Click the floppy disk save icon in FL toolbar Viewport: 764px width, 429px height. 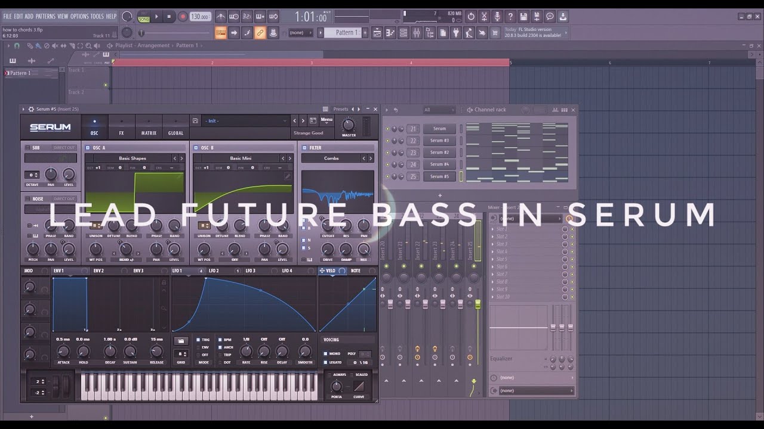point(523,17)
